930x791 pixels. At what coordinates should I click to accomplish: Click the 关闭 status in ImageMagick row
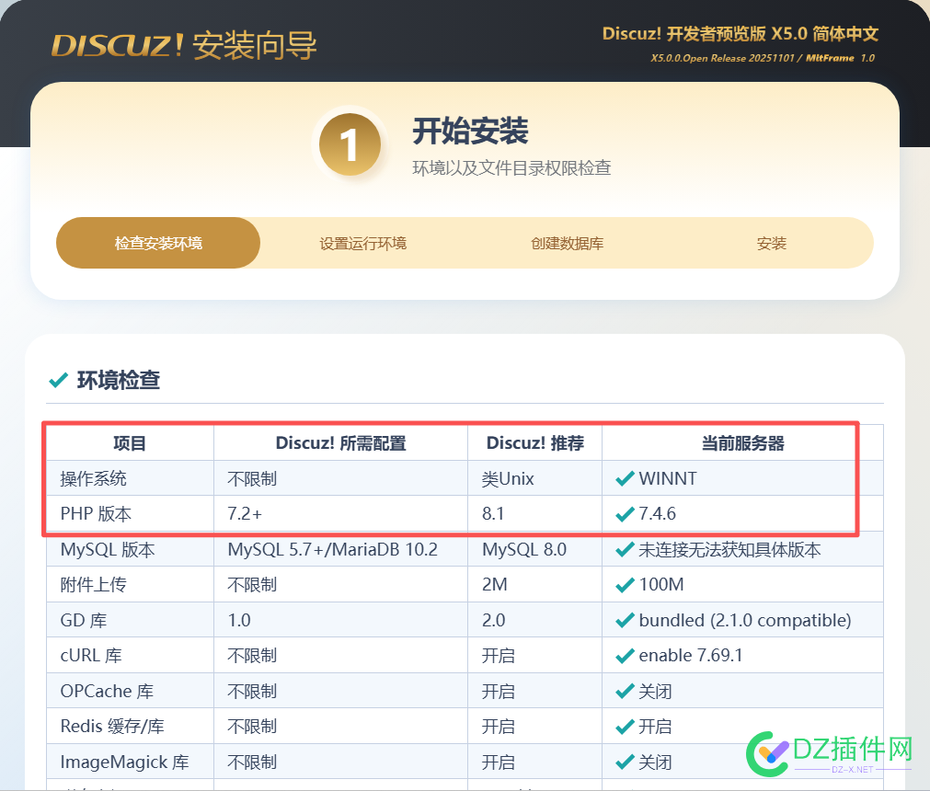click(655, 762)
